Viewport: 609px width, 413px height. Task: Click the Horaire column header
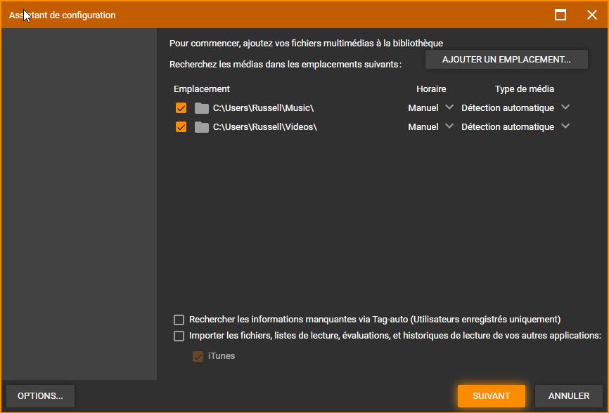tap(431, 89)
